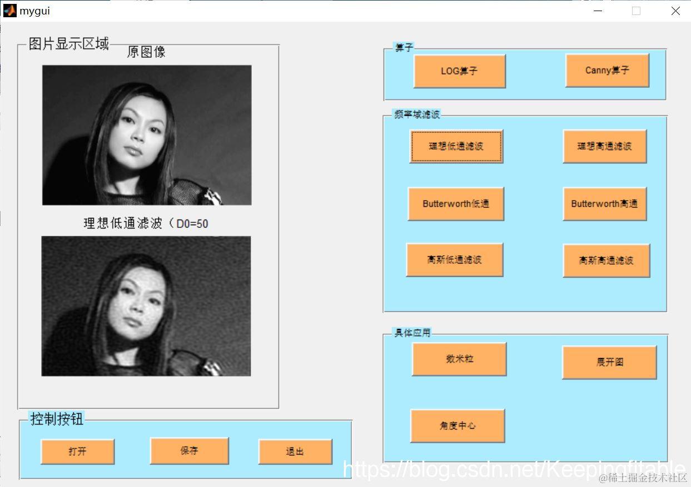
Task: Click the MATLAB app icon in the title bar
Action: (9, 11)
